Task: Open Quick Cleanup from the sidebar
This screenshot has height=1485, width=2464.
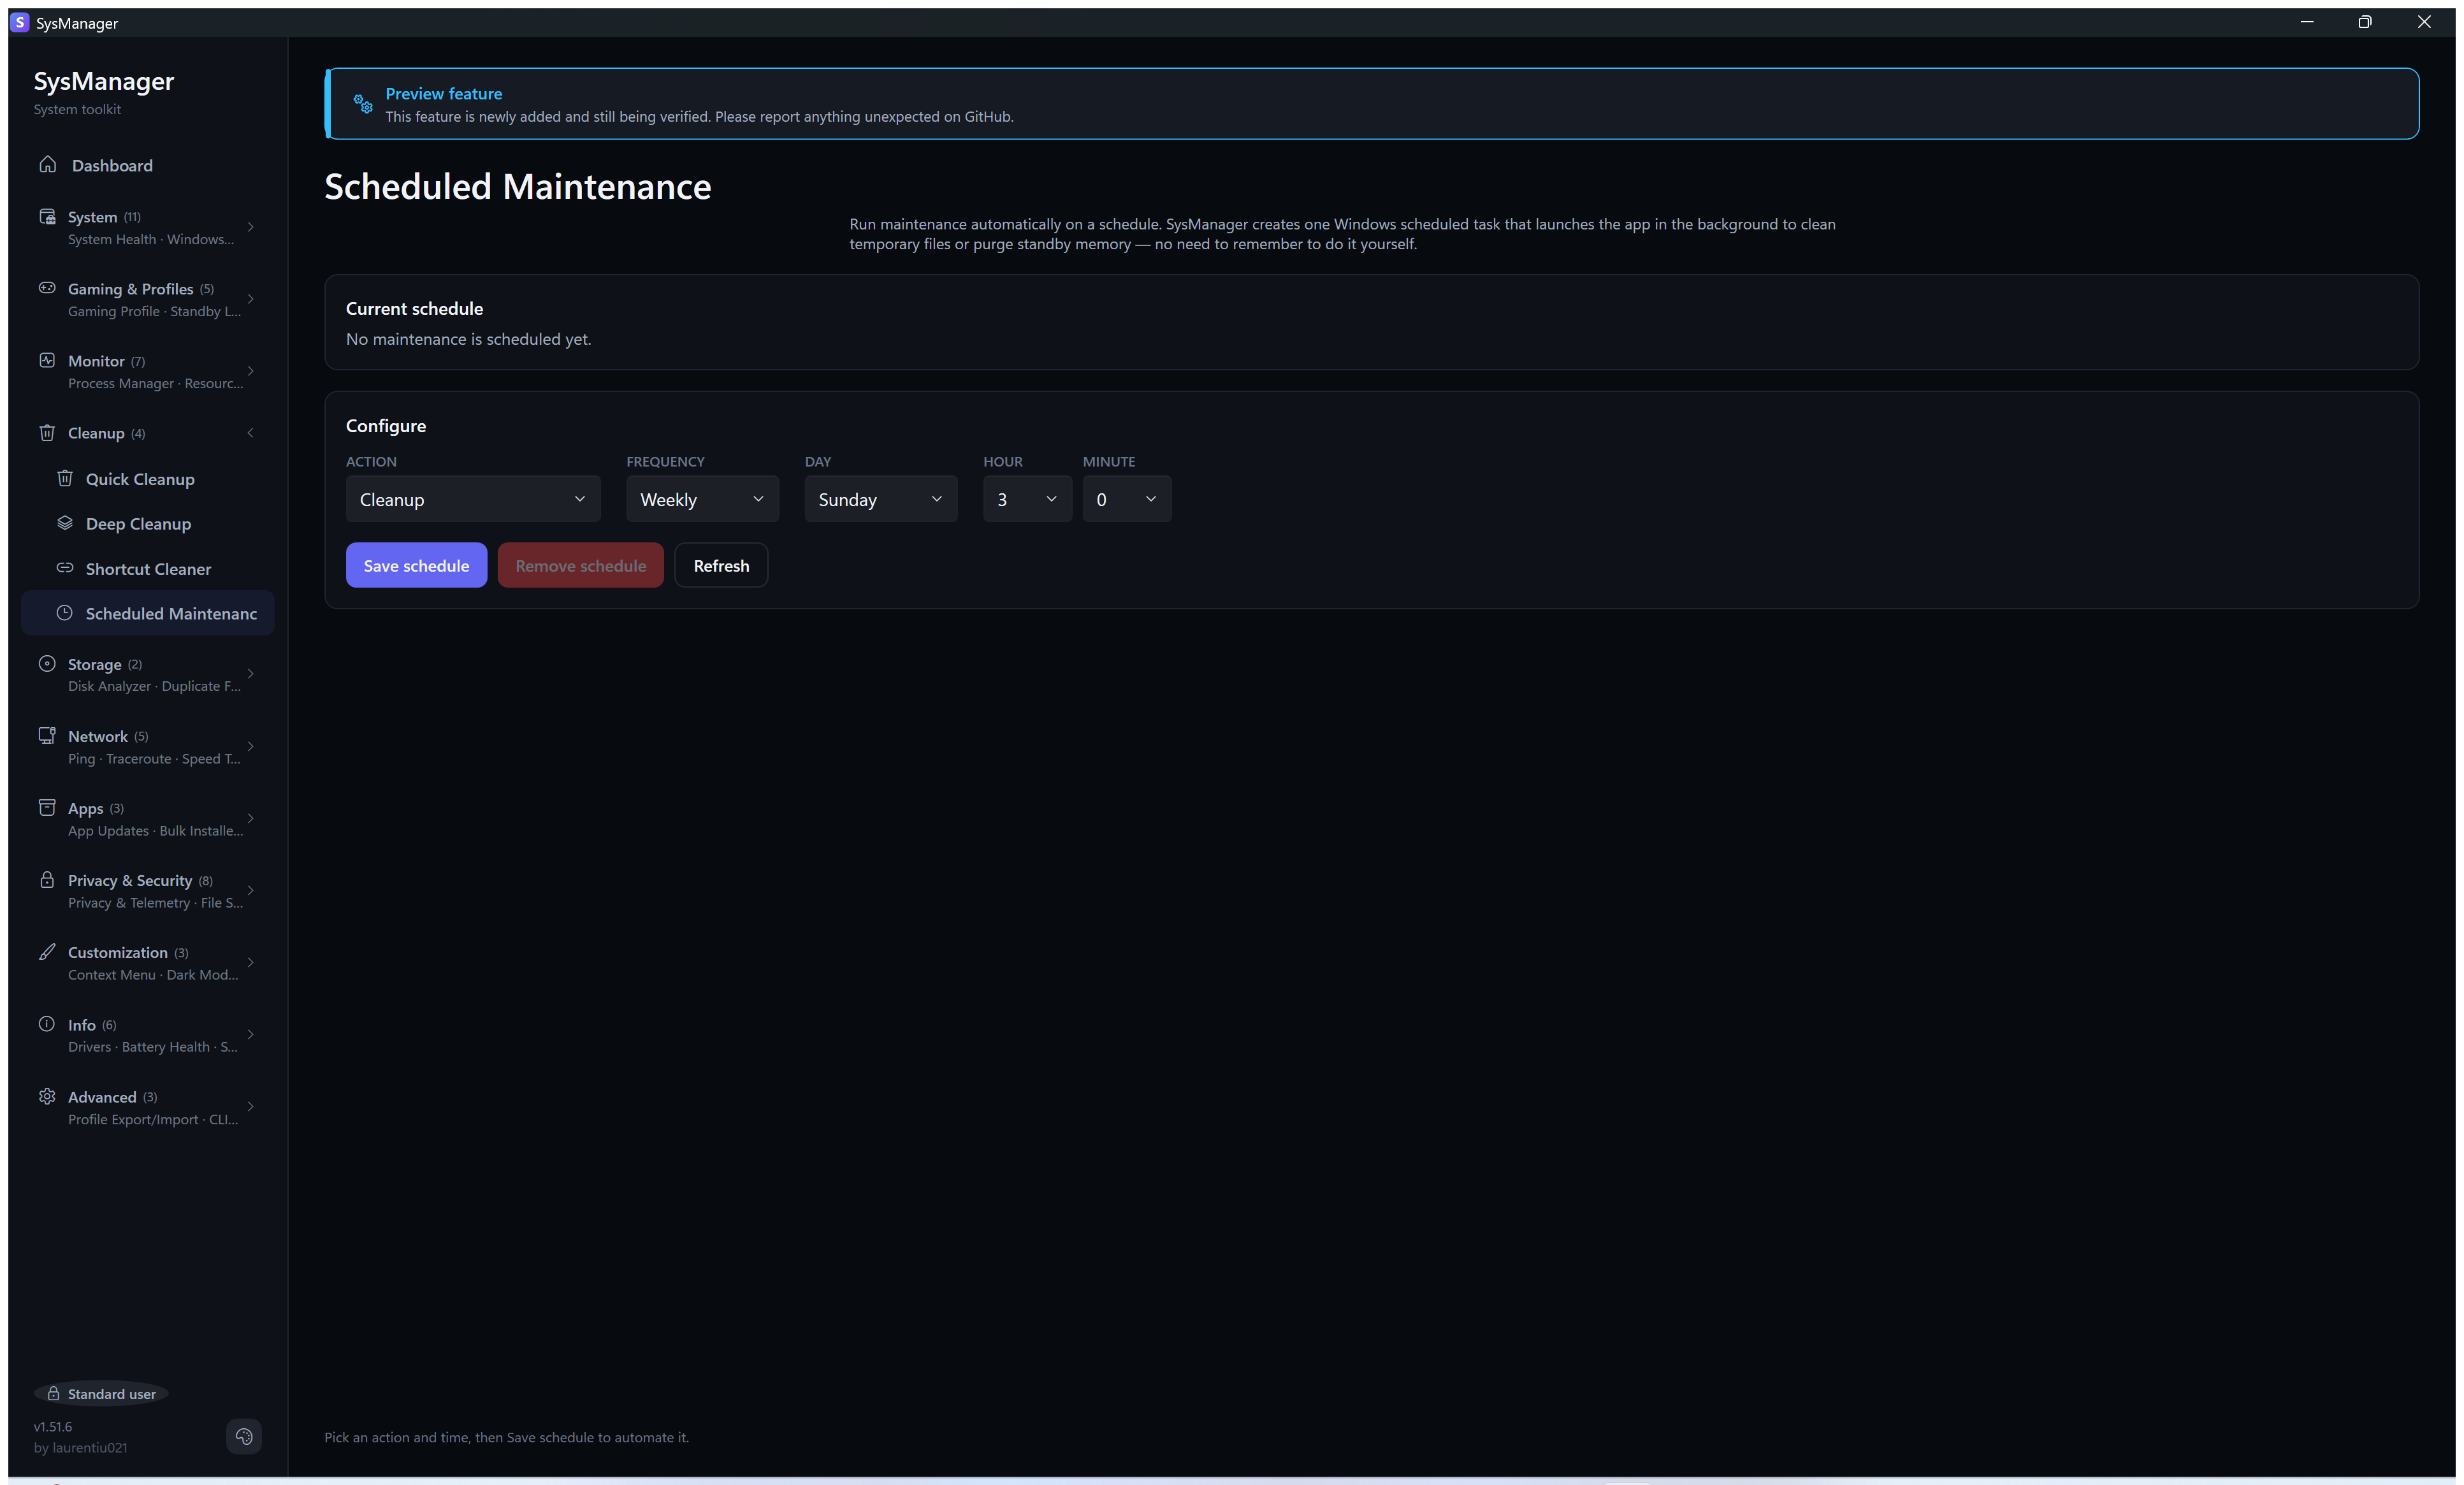Action: point(148,479)
